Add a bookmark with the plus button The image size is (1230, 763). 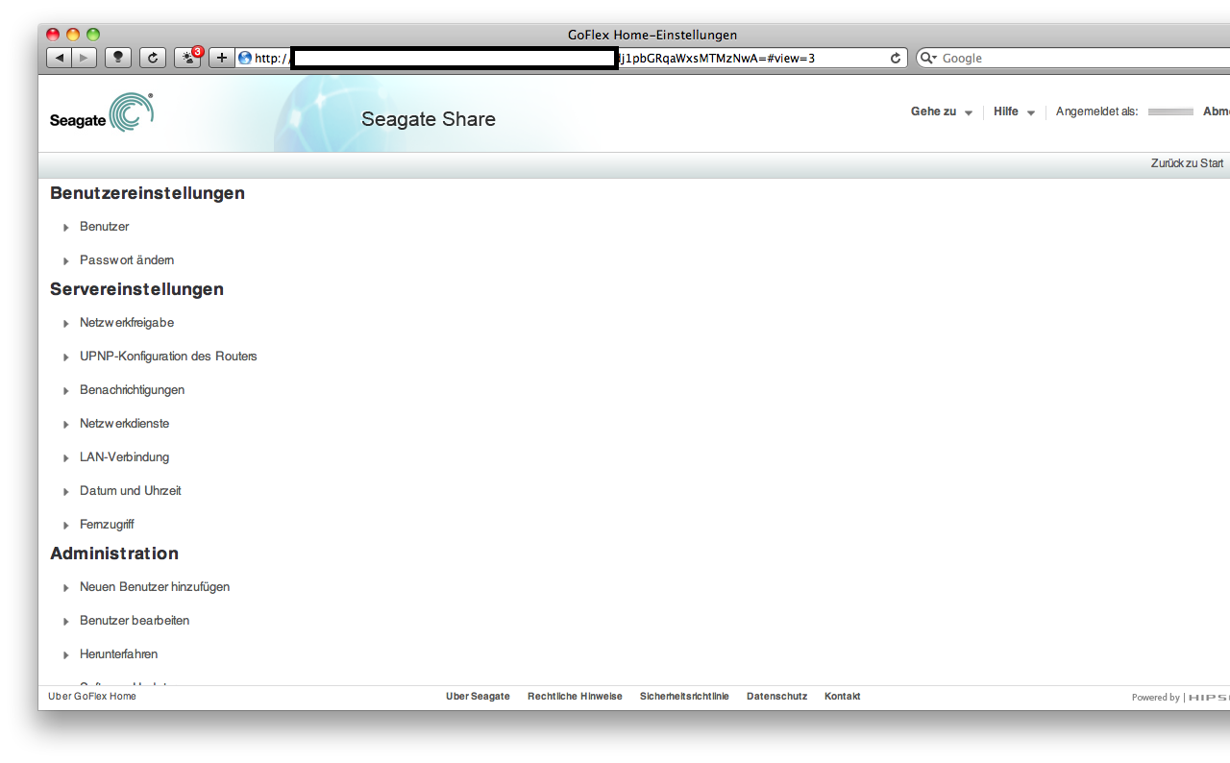click(x=221, y=58)
